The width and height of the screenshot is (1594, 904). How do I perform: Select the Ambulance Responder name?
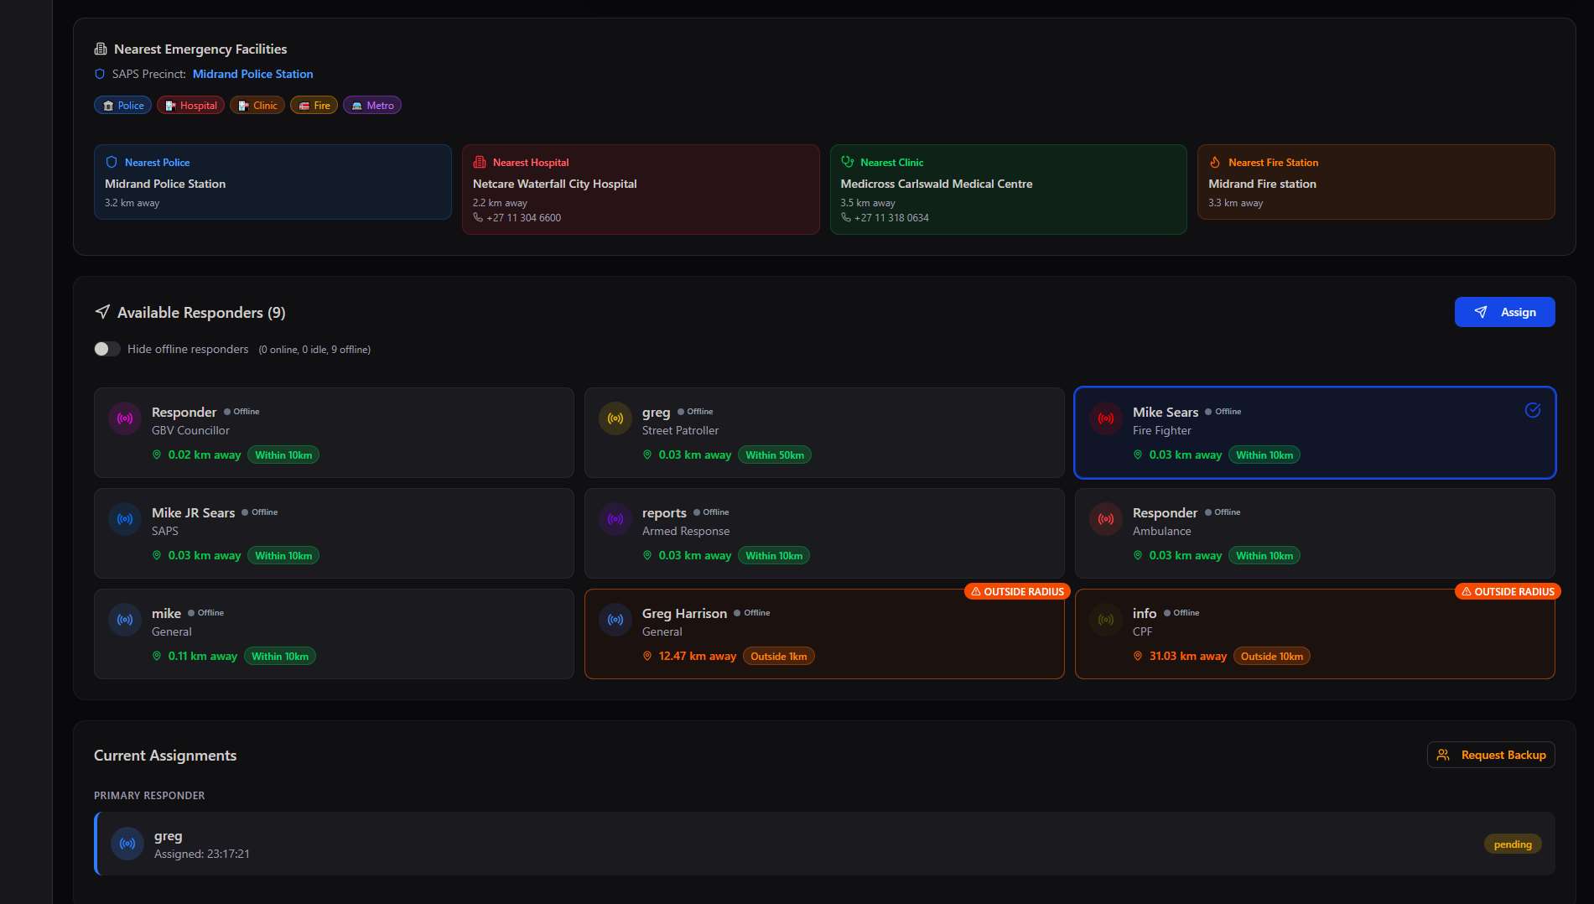tap(1165, 512)
